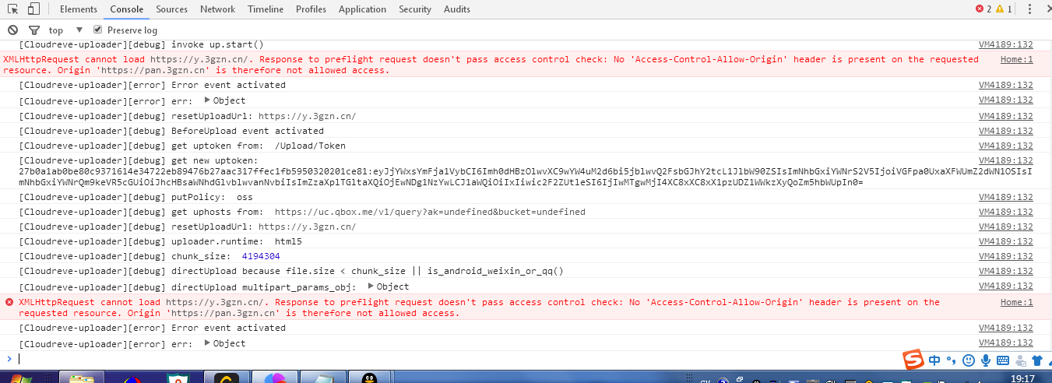The width and height of the screenshot is (1052, 383).
Task: Open VM4189:132 link beside 'putPolicy: oss'
Action: 1005,197
